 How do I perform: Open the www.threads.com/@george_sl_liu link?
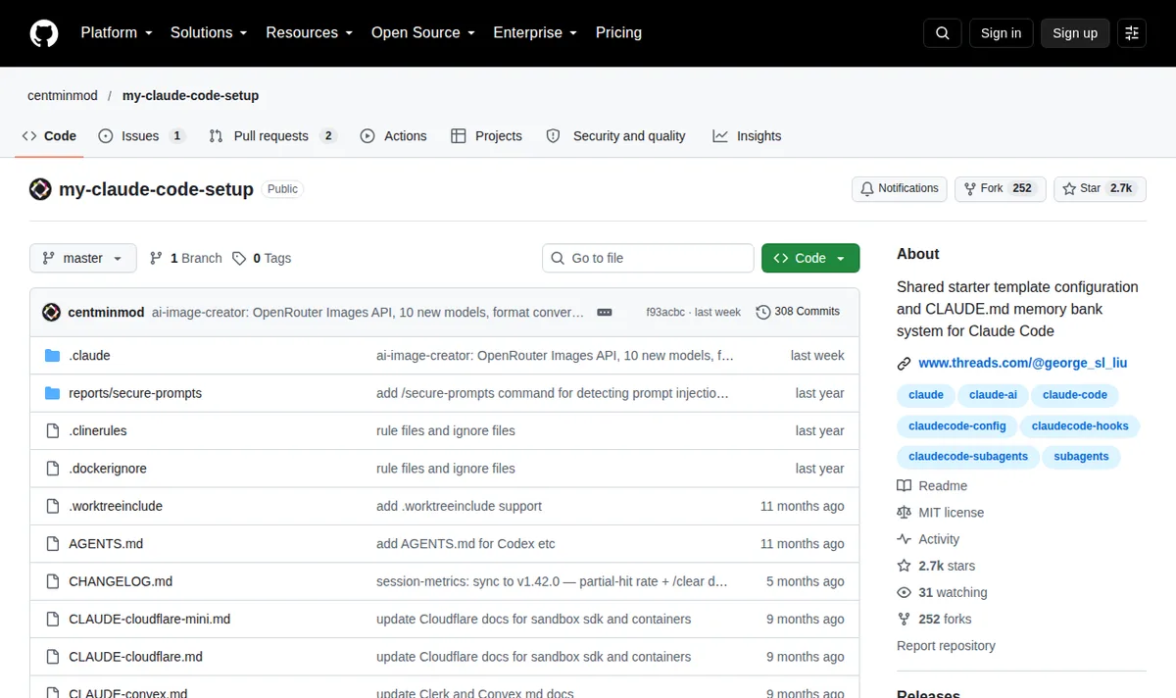[1022, 363]
